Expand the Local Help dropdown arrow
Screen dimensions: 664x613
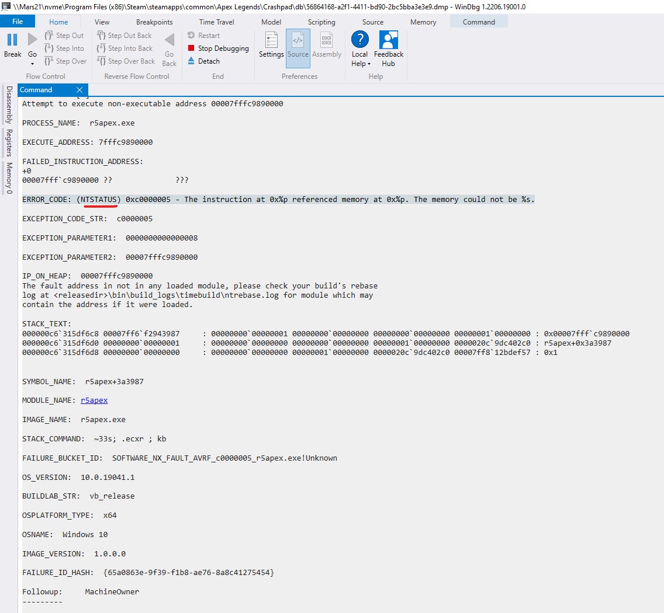click(369, 64)
